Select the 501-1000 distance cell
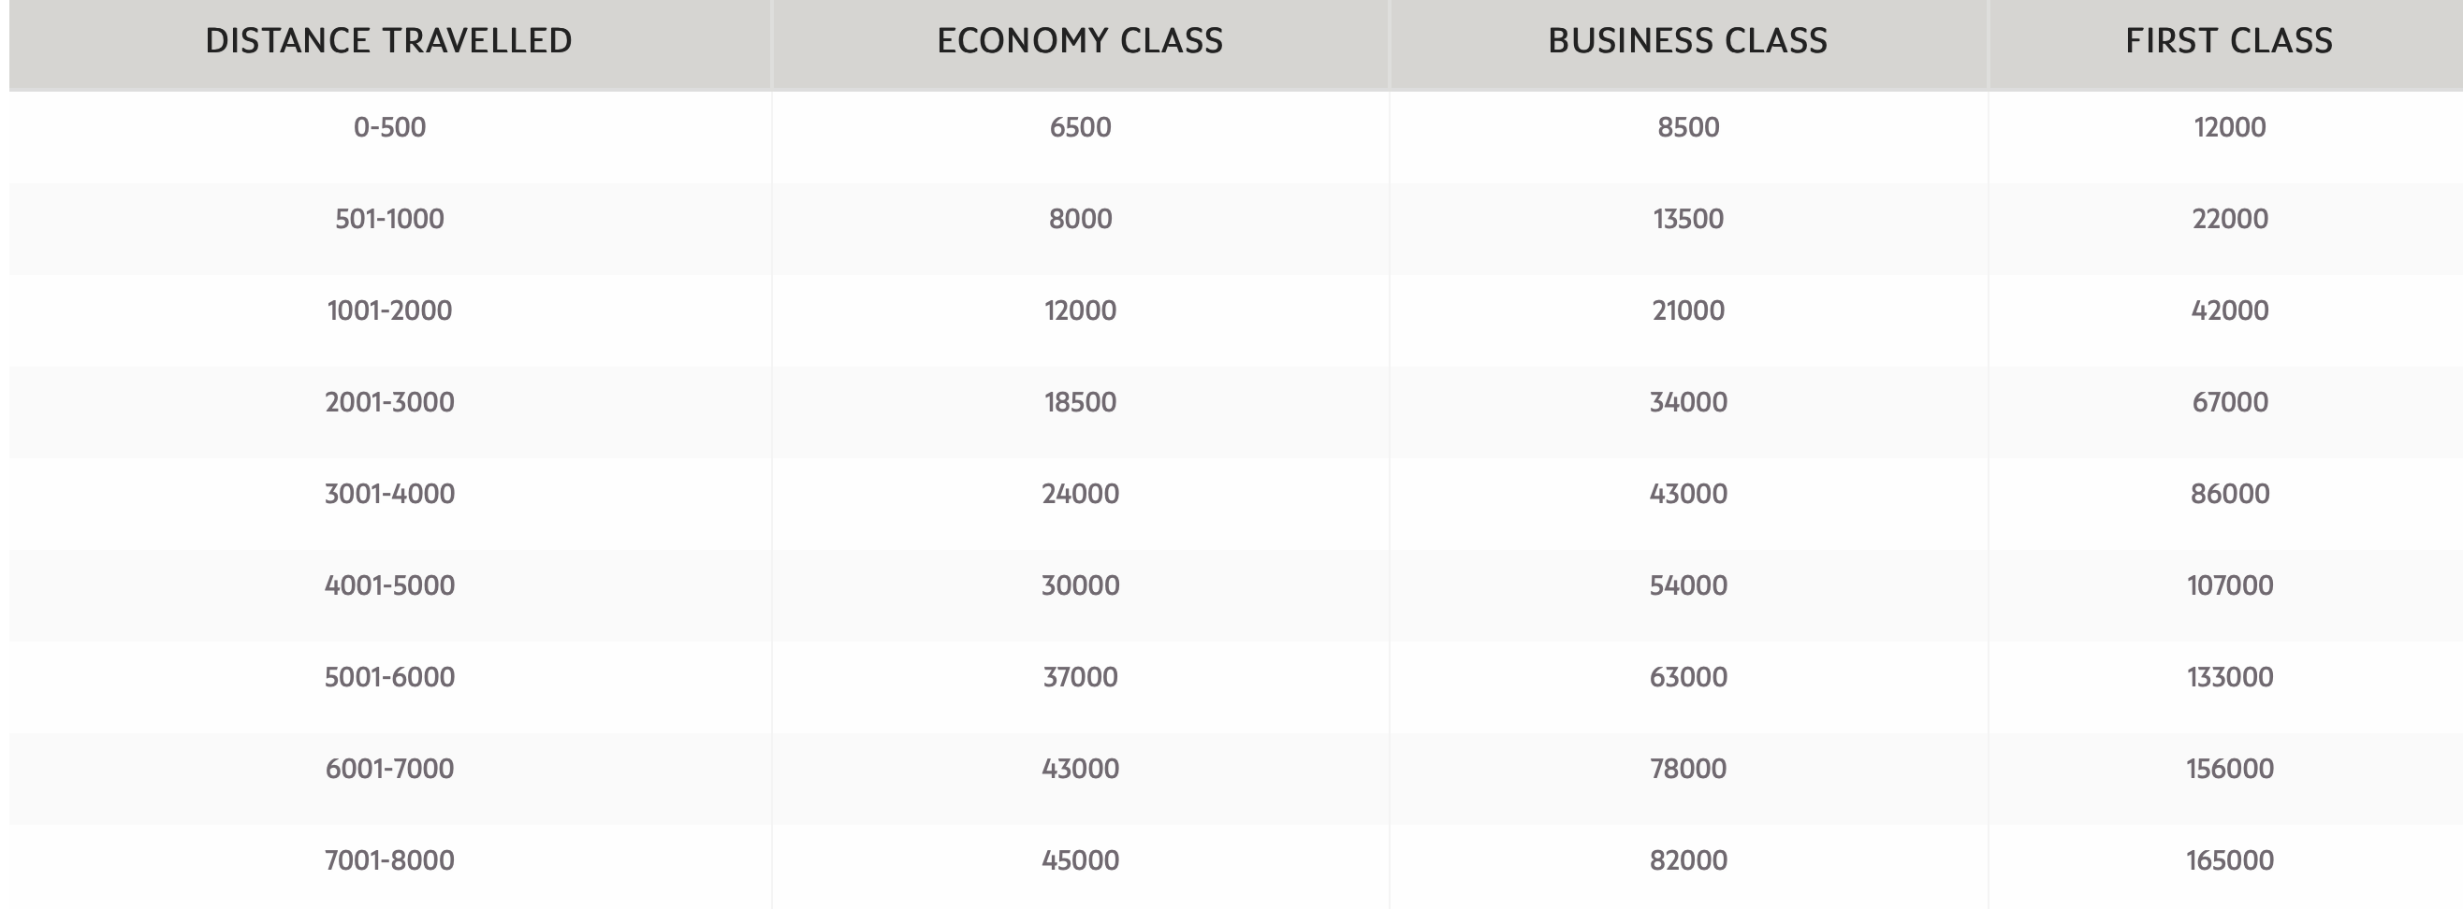Viewport: 2463px width, 909px height. (x=389, y=219)
